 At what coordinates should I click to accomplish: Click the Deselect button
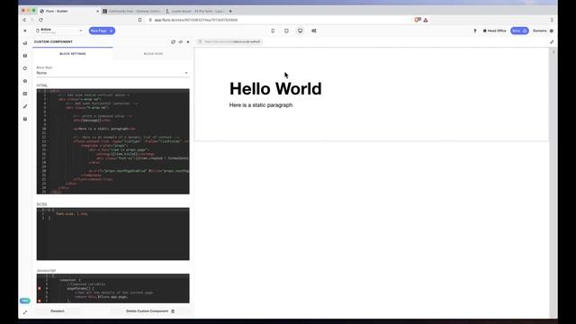point(58,311)
